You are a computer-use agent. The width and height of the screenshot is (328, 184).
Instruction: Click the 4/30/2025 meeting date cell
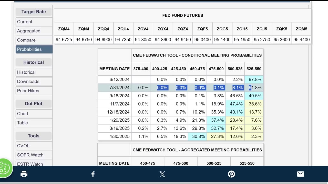click(x=115, y=136)
